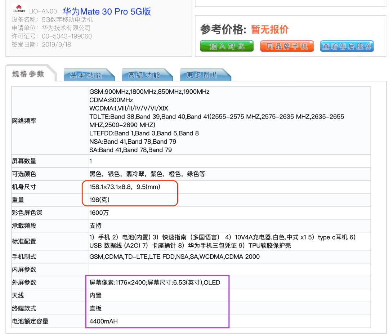Click the LTEFDD:Band 1 line
Image resolution: width=389 pixels, height=335 pixels.
click(144, 133)
